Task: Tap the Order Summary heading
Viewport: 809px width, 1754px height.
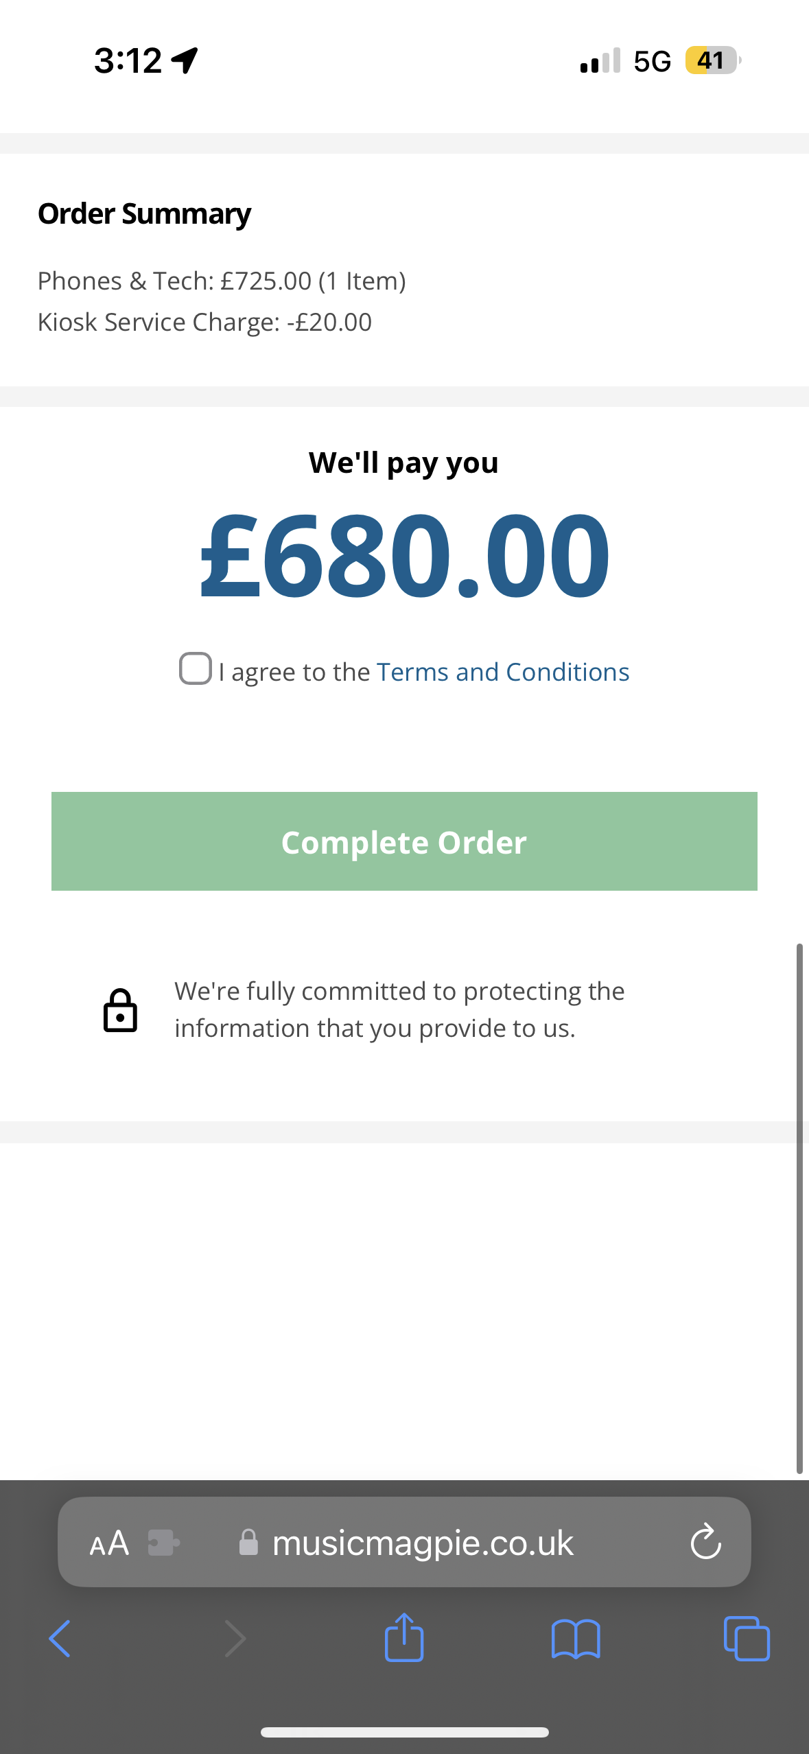Action: [x=144, y=214]
